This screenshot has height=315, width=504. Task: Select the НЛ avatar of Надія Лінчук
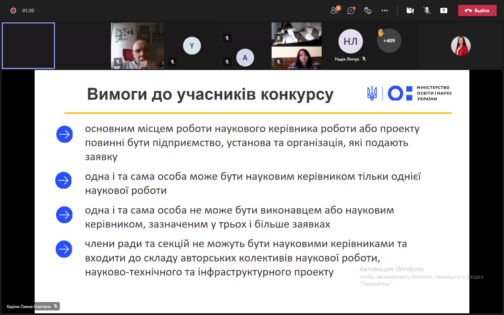351,41
